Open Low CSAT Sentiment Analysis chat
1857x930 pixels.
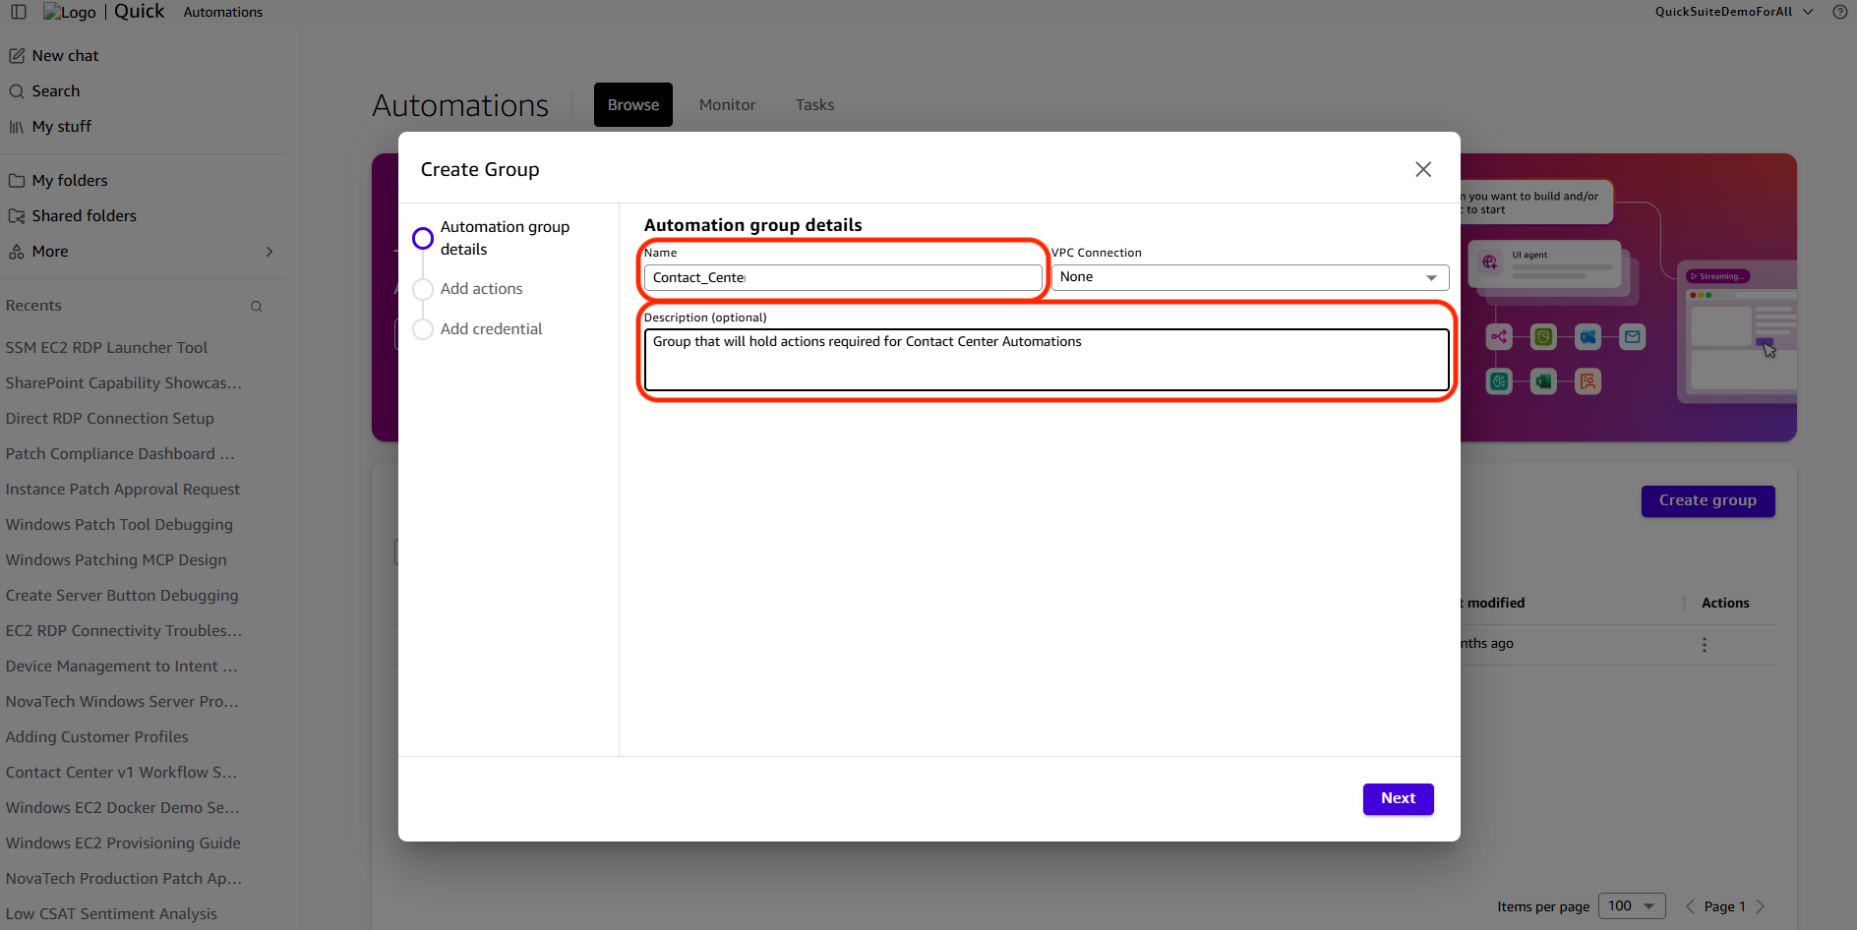pos(111,914)
